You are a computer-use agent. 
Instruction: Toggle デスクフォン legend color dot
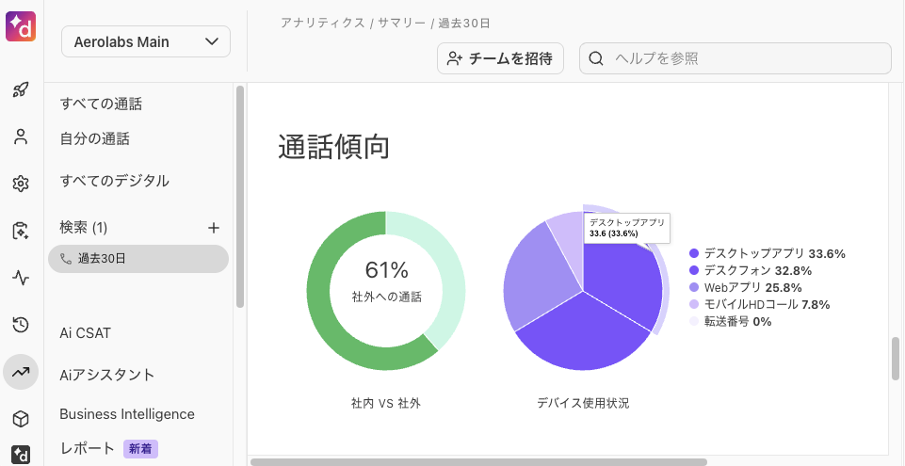click(694, 270)
